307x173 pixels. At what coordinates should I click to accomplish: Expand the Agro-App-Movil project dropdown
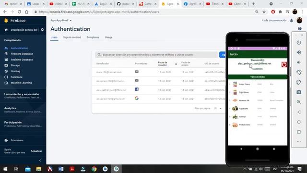point(61,20)
